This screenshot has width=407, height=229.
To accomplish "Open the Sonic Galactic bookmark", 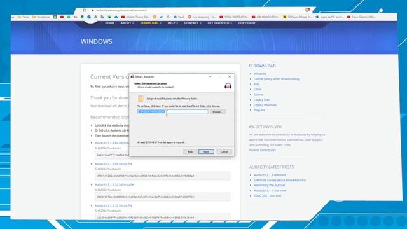I will coord(361,17).
